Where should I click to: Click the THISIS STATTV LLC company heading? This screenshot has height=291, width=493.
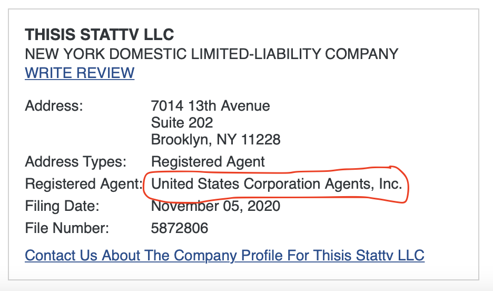(x=99, y=35)
